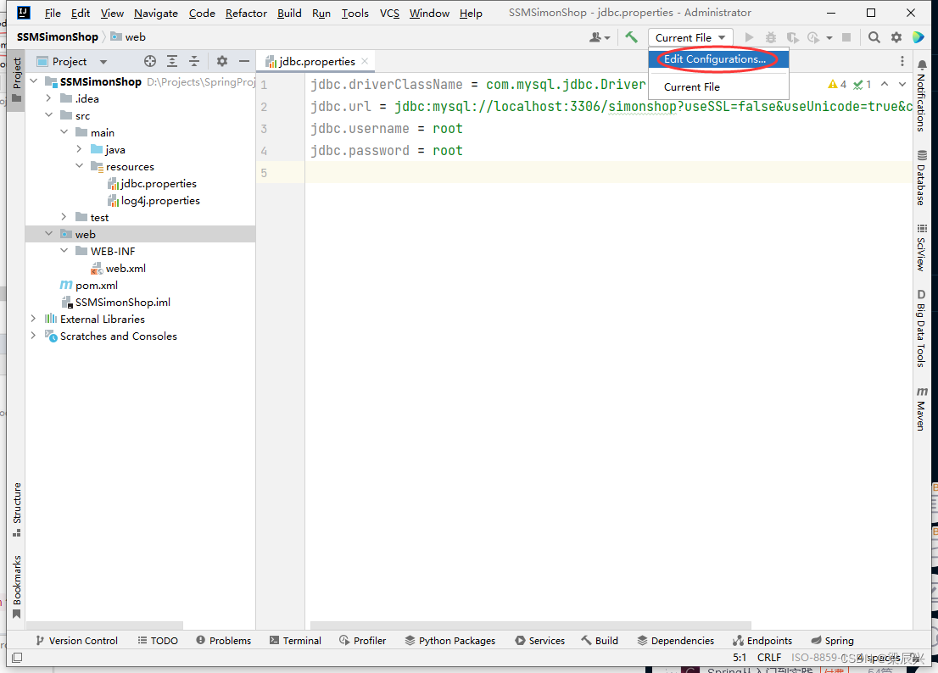Click the Build project hammer icon
The width and height of the screenshot is (938, 673).
click(x=631, y=37)
